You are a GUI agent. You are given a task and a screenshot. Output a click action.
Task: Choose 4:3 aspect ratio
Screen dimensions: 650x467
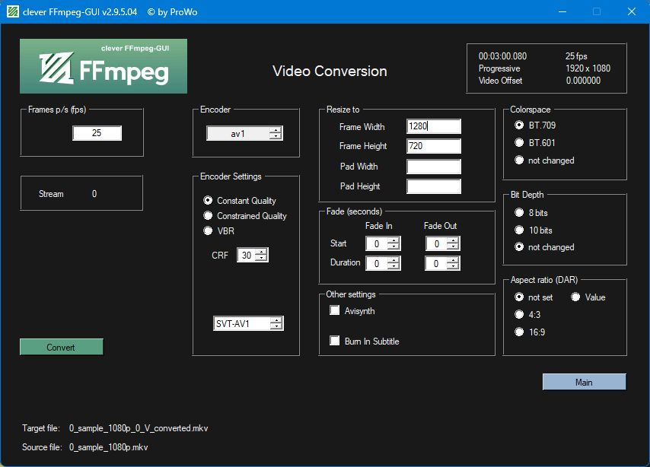pos(519,315)
